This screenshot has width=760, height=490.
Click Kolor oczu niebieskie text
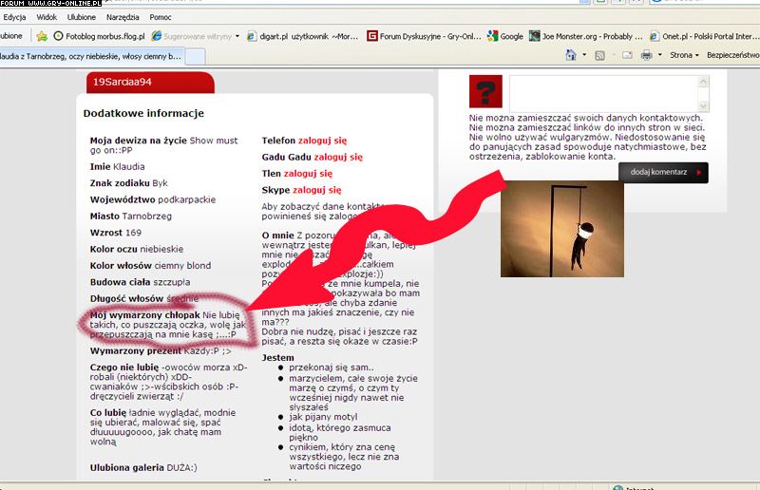pyautogui.click(x=137, y=249)
